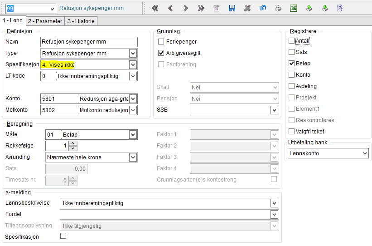Open Utbetaling bank Lønnskonto dropdown

(x=365, y=153)
